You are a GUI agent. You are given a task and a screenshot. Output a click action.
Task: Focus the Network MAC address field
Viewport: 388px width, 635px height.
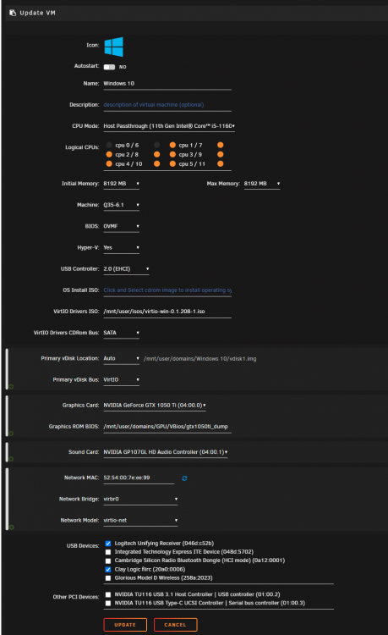[x=139, y=478]
